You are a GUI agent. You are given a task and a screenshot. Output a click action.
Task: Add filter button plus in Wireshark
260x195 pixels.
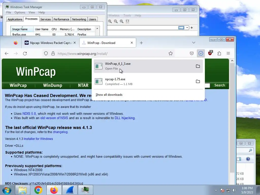point(192,28)
